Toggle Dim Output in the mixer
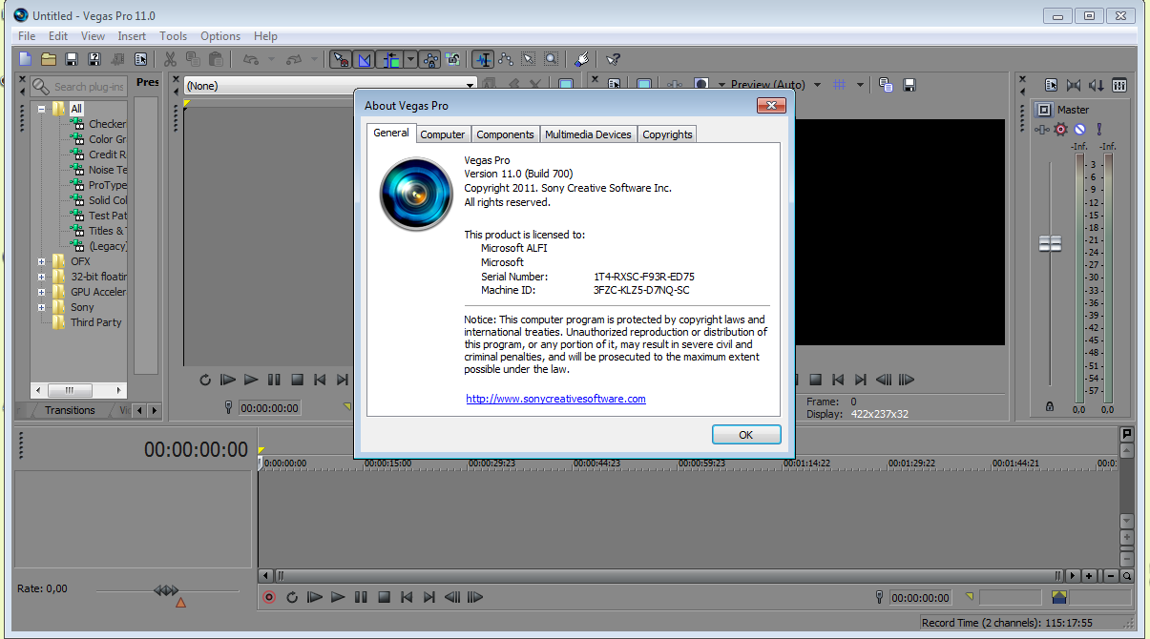 tap(1096, 85)
